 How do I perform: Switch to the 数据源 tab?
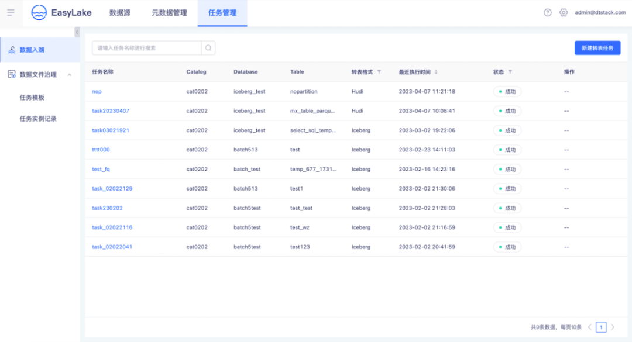coord(120,13)
